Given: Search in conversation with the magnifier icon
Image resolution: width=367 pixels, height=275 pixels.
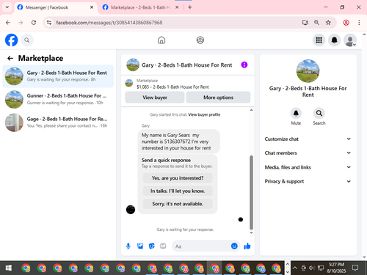Looking at the screenshot, I should click(319, 113).
